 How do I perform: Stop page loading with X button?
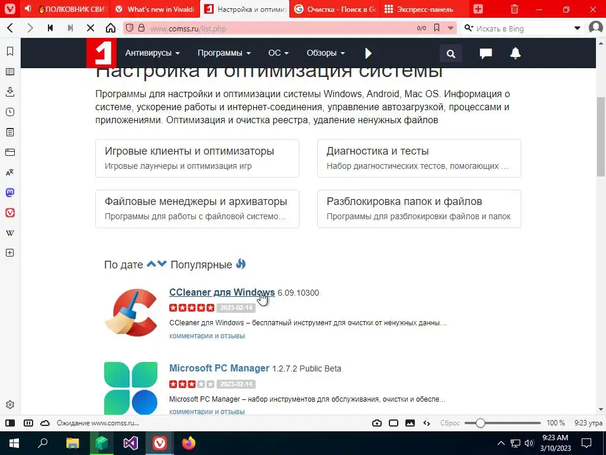(x=91, y=28)
